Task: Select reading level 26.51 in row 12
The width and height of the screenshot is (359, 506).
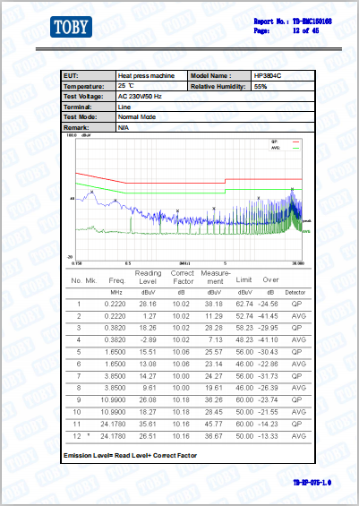Action: [148, 436]
